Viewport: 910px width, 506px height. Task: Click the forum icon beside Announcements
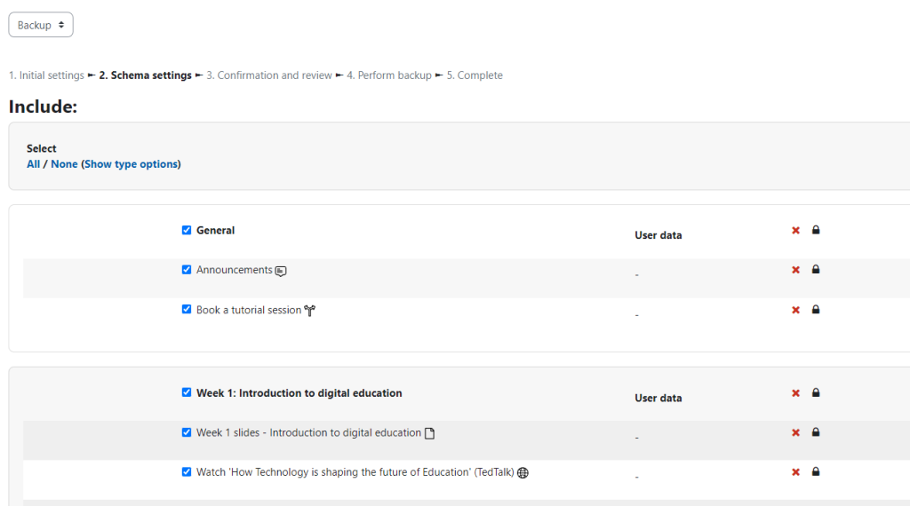[x=281, y=271]
